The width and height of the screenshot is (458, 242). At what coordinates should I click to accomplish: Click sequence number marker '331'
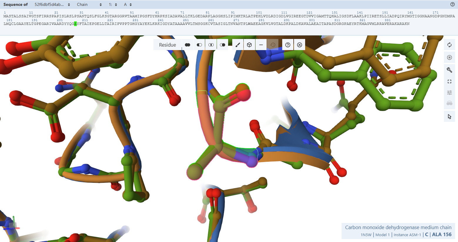(x=388, y=20)
